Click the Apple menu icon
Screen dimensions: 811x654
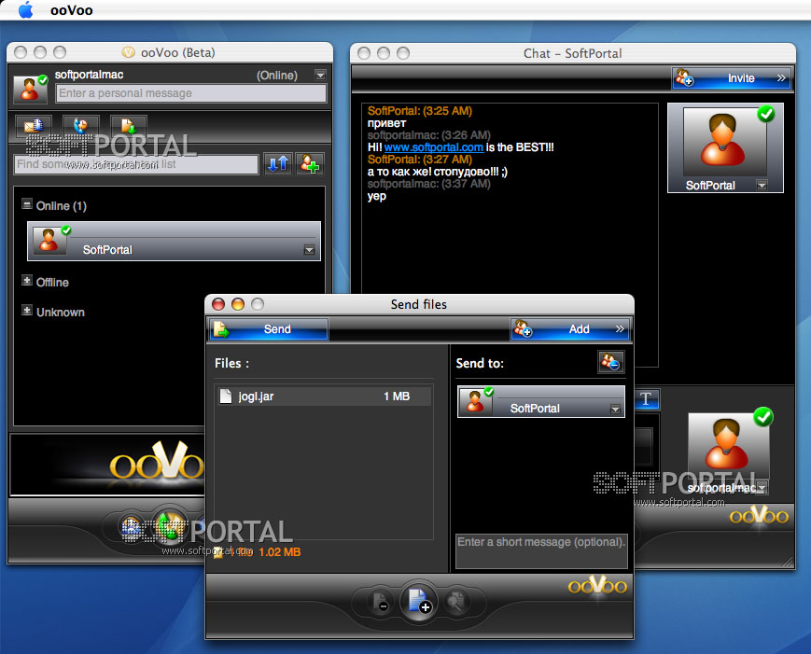pos(25,10)
